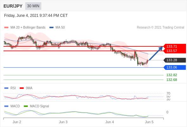Image resolution: width=187 pixels, height=127 pixels.
Task: Click the blue 133.06 pivot tag
Action: coord(175,67)
